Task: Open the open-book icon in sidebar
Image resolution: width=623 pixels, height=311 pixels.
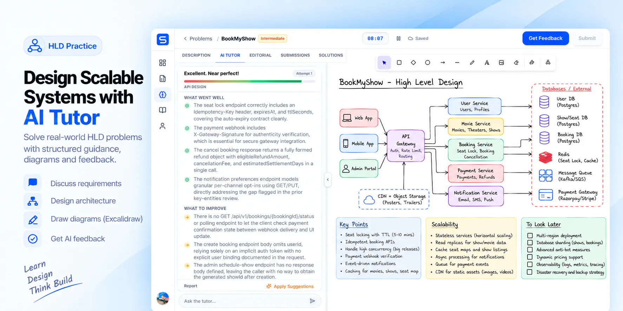Action: (x=163, y=110)
